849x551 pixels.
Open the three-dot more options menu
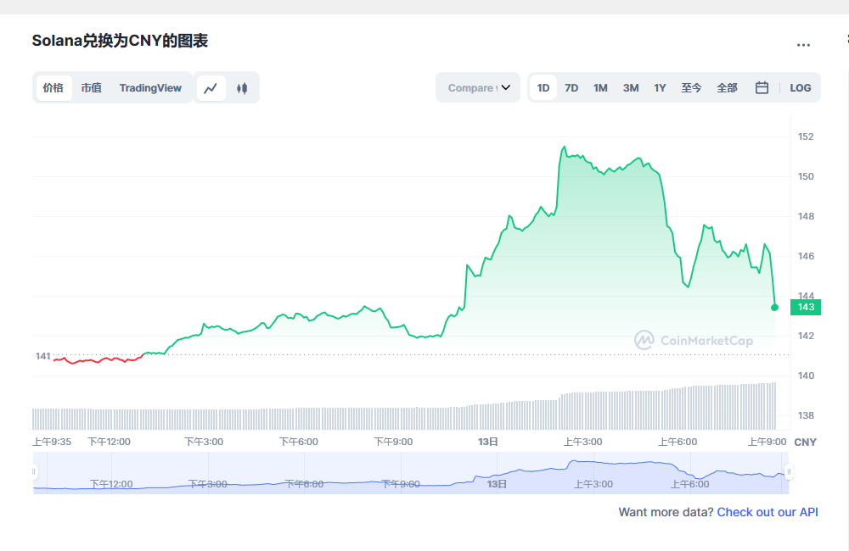tap(803, 45)
